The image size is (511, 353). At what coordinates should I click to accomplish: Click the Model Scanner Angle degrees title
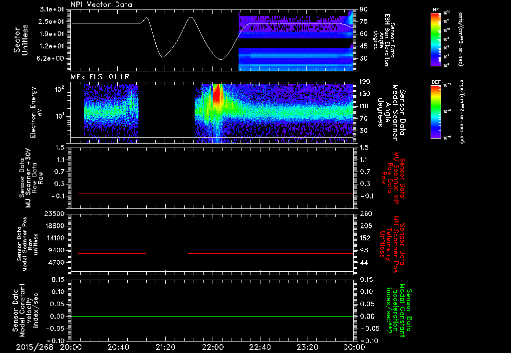click(x=391, y=112)
